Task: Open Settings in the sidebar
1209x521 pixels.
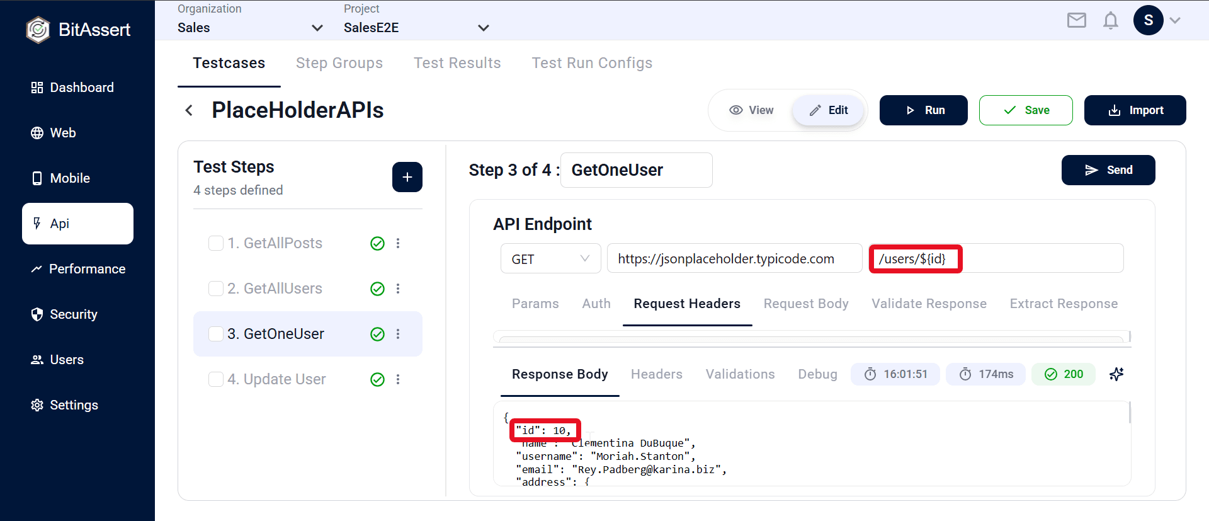Action: coord(77,405)
